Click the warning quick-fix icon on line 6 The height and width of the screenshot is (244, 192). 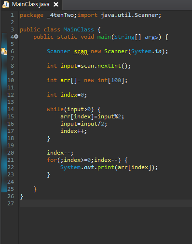coord(4,51)
